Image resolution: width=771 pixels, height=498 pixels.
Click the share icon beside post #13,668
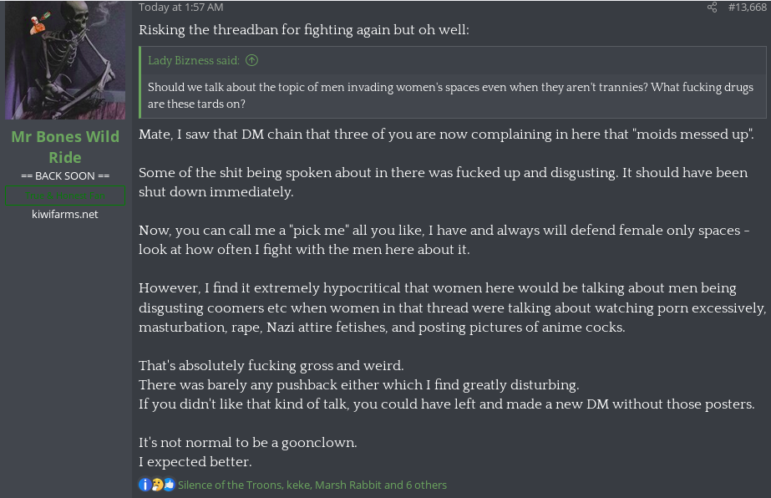pos(712,8)
